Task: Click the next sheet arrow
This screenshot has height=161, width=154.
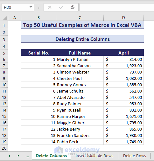Action: click(x=18, y=156)
